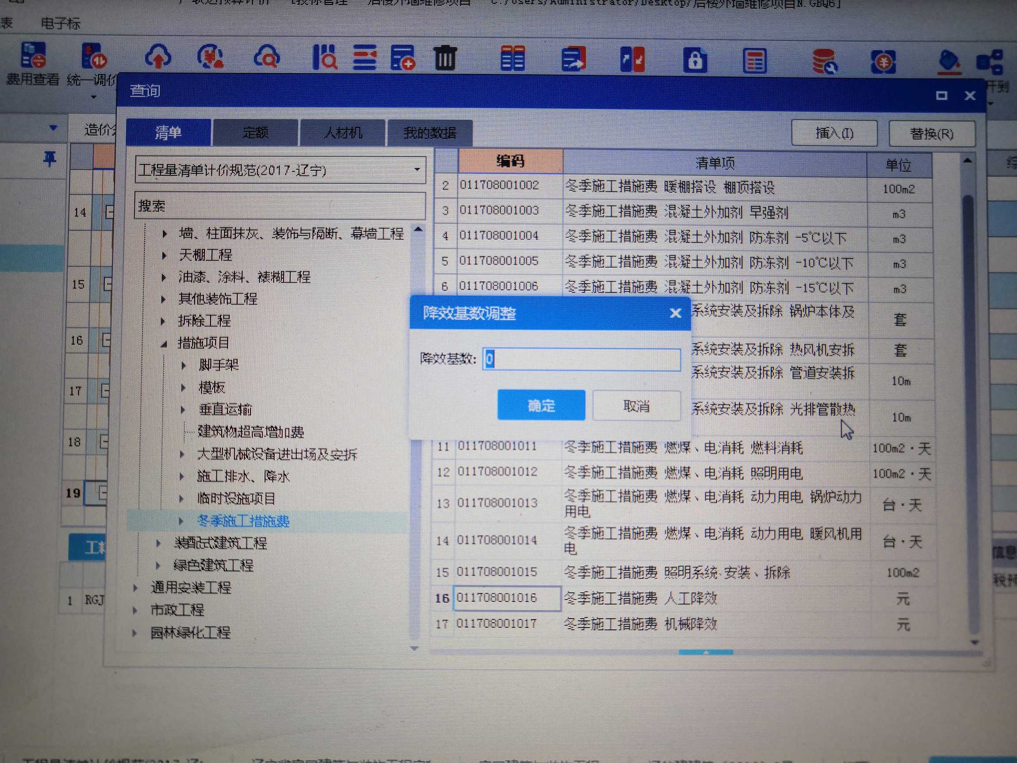1017x763 pixels.
Task: Collapse row 14 box toggle
Action: pyautogui.click(x=109, y=212)
